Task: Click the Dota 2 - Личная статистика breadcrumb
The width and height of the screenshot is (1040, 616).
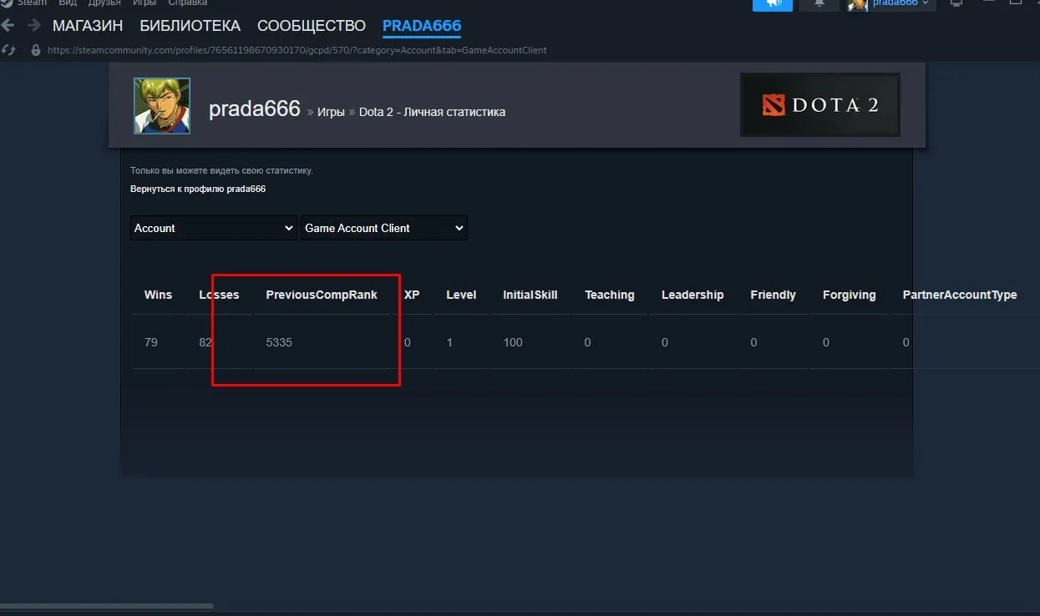Action: pyautogui.click(x=432, y=112)
